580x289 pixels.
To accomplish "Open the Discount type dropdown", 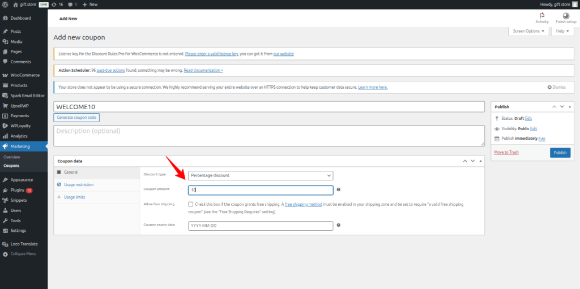I will tap(261, 175).
